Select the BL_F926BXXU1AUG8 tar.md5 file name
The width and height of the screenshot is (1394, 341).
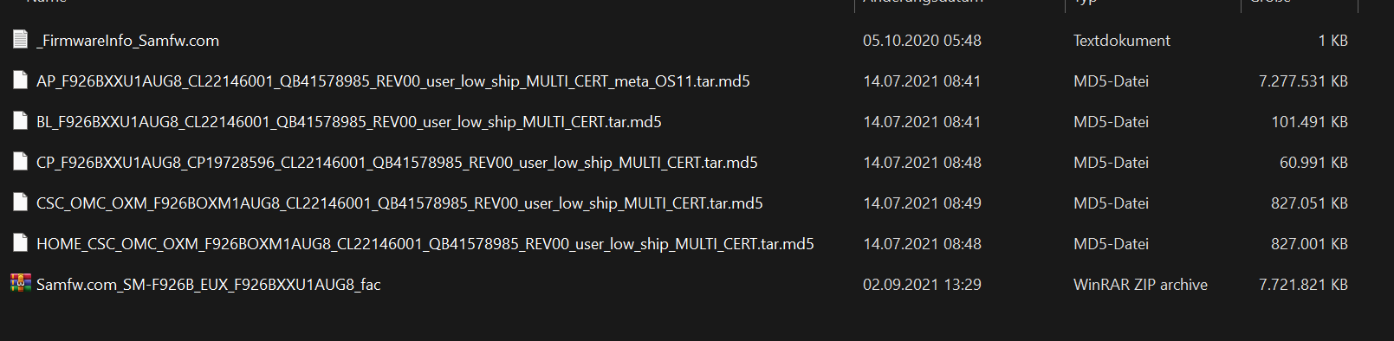tap(349, 122)
